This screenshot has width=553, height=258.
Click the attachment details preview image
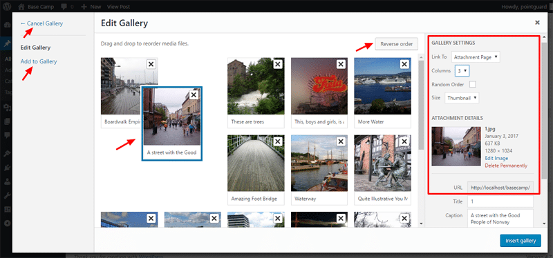click(456, 146)
